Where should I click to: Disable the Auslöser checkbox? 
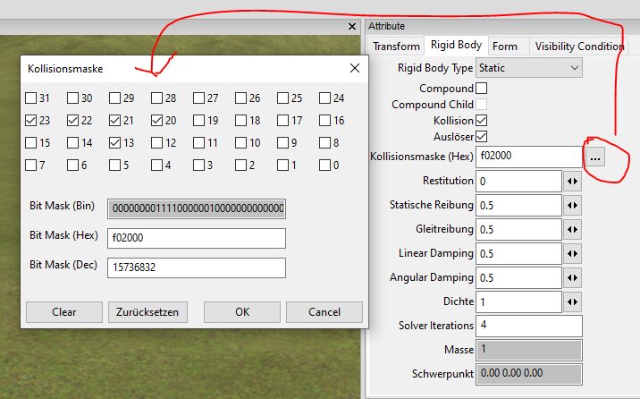point(482,136)
